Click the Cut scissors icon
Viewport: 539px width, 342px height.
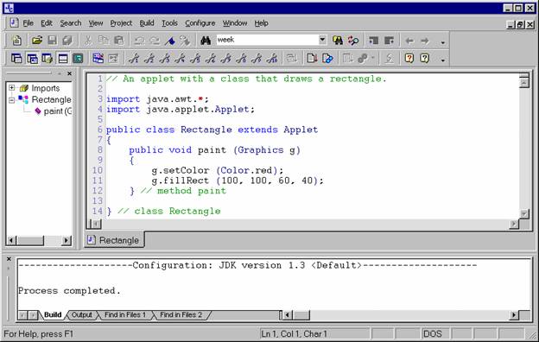click(x=88, y=41)
